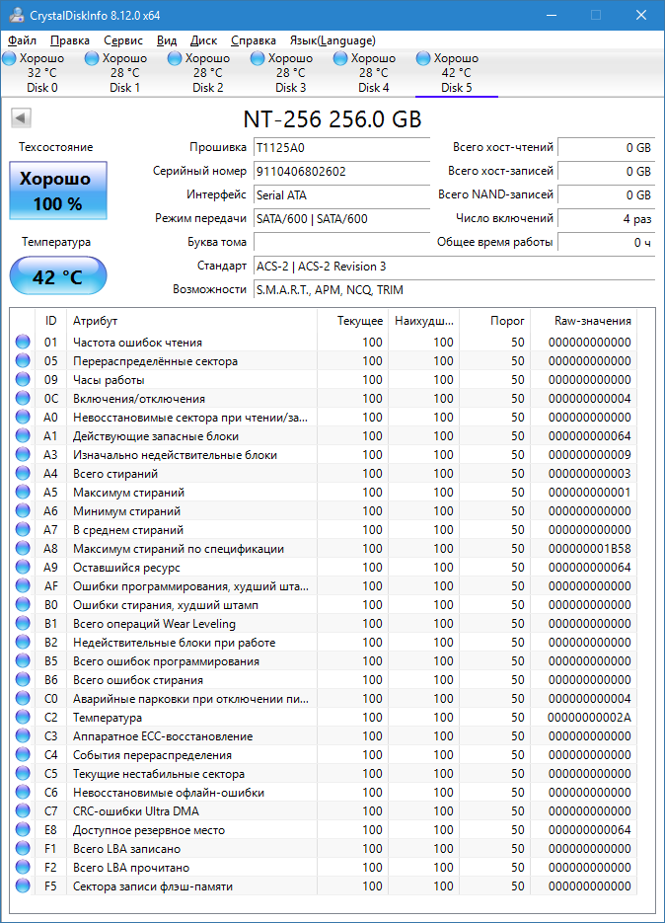Click the Текущее column header

click(x=352, y=321)
